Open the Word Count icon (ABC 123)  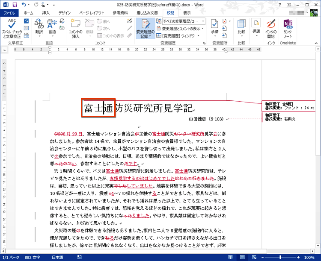[26, 35]
